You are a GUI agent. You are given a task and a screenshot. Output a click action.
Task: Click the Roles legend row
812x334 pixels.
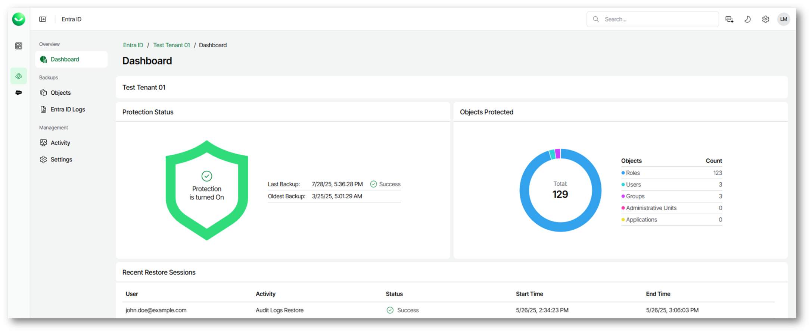tap(671, 173)
